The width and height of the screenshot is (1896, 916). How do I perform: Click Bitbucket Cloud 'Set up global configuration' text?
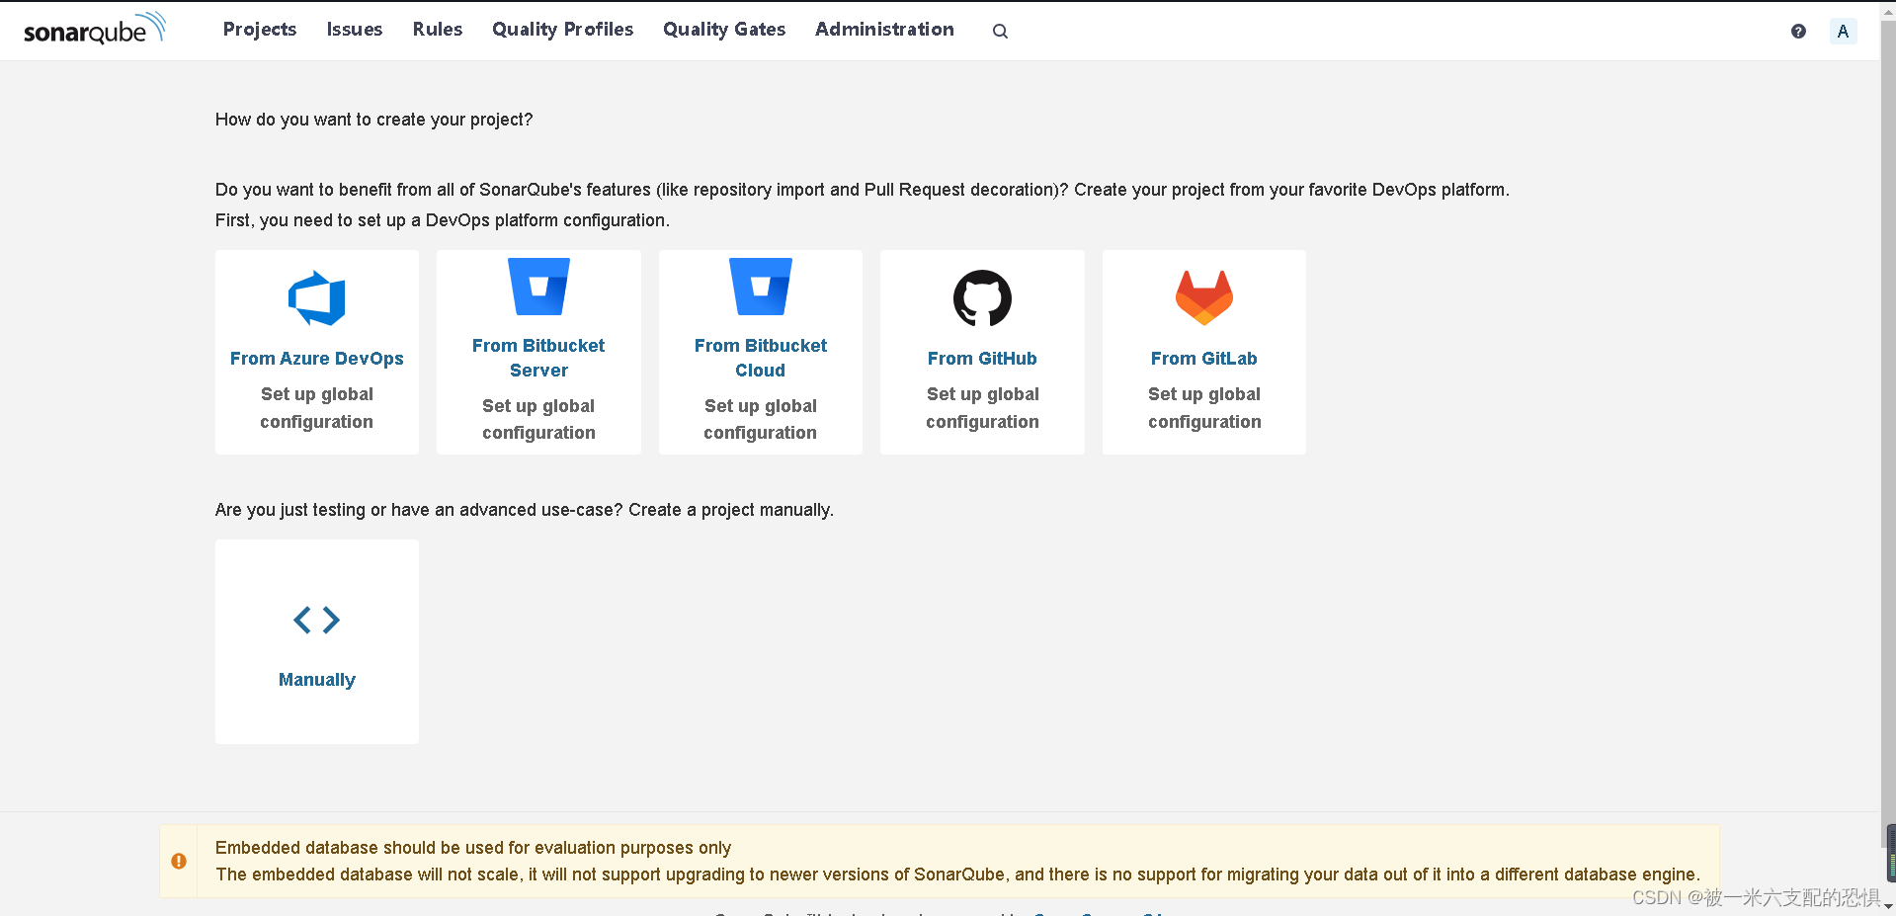pos(761,419)
